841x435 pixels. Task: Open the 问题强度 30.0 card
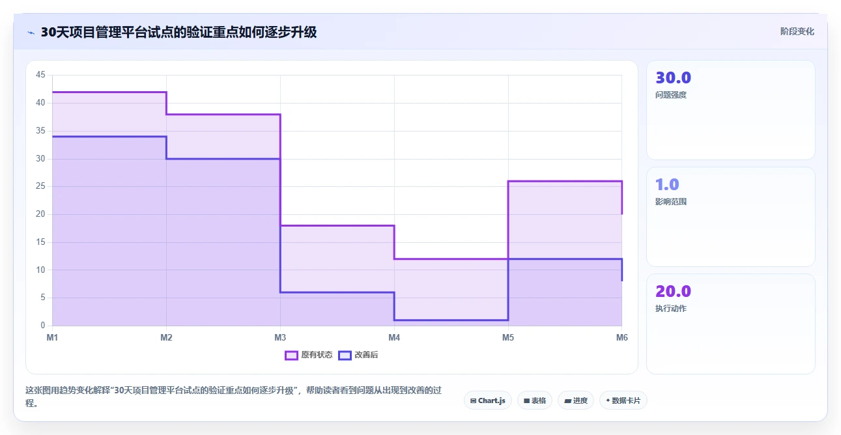(730, 110)
